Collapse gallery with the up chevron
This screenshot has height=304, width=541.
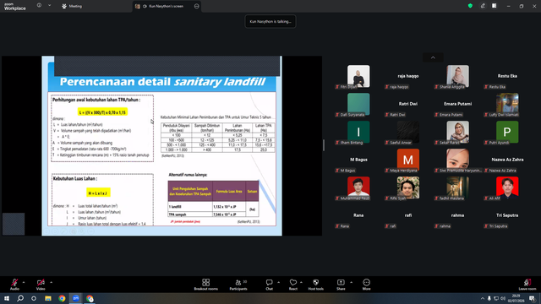(433, 57)
